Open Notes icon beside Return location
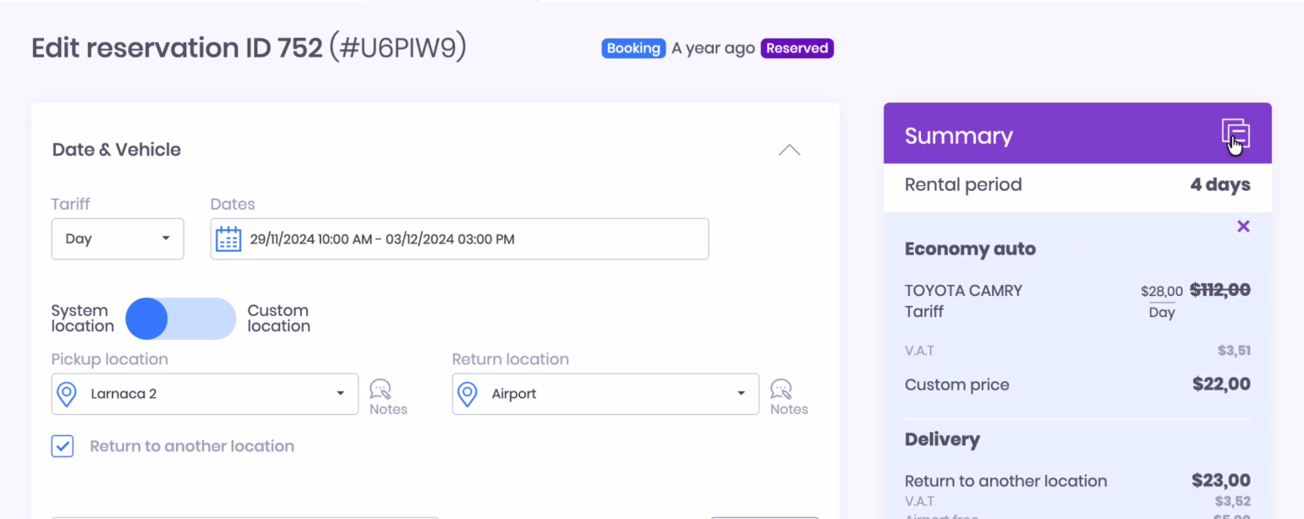This screenshot has height=519, width=1304. point(782,391)
